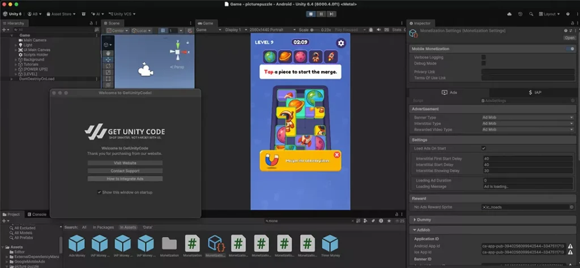This screenshot has height=268, width=580.
Task: Toggle Mobile Monetization switch
Action: pyautogui.click(x=570, y=49)
